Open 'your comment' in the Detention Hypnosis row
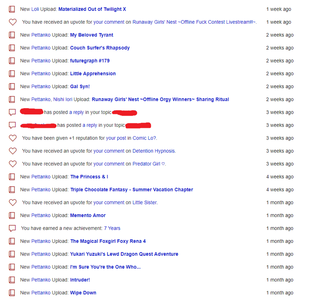Screen dimensions: 332x301 click(x=109, y=151)
